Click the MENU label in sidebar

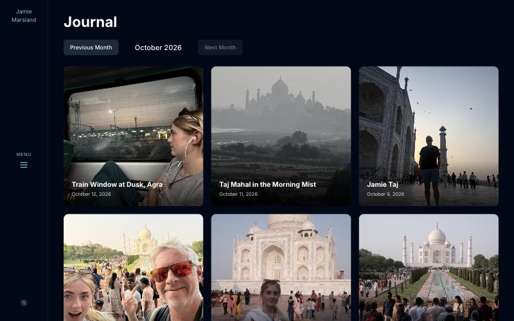click(24, 154)
